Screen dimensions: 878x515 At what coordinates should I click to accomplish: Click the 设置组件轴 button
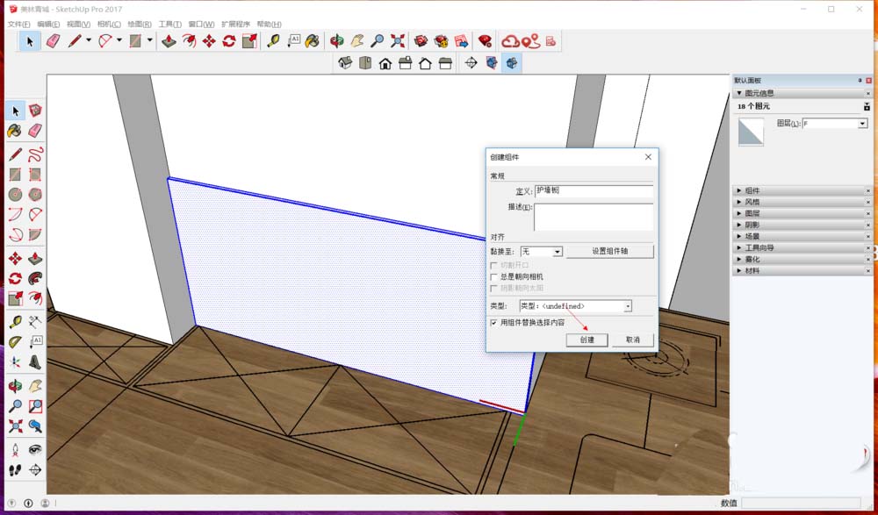point(609,251)
